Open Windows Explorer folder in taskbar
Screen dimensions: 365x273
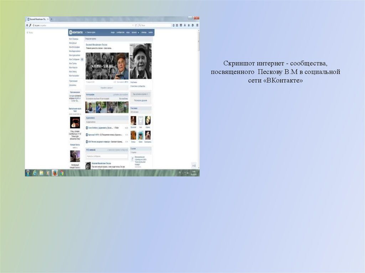[41, 173]
